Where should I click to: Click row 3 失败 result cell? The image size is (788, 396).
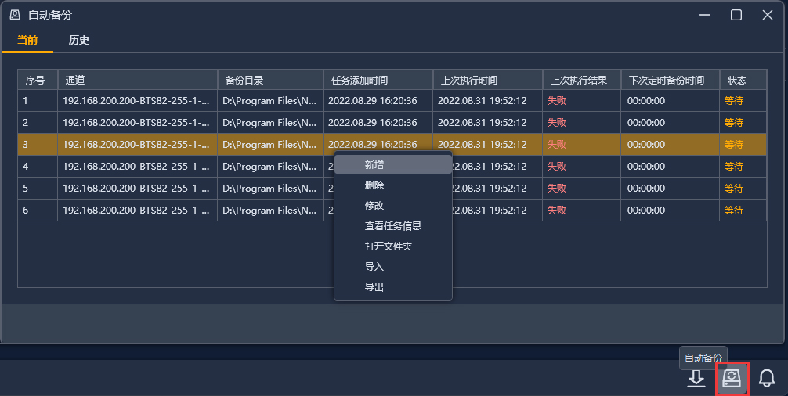click(581, 145)
